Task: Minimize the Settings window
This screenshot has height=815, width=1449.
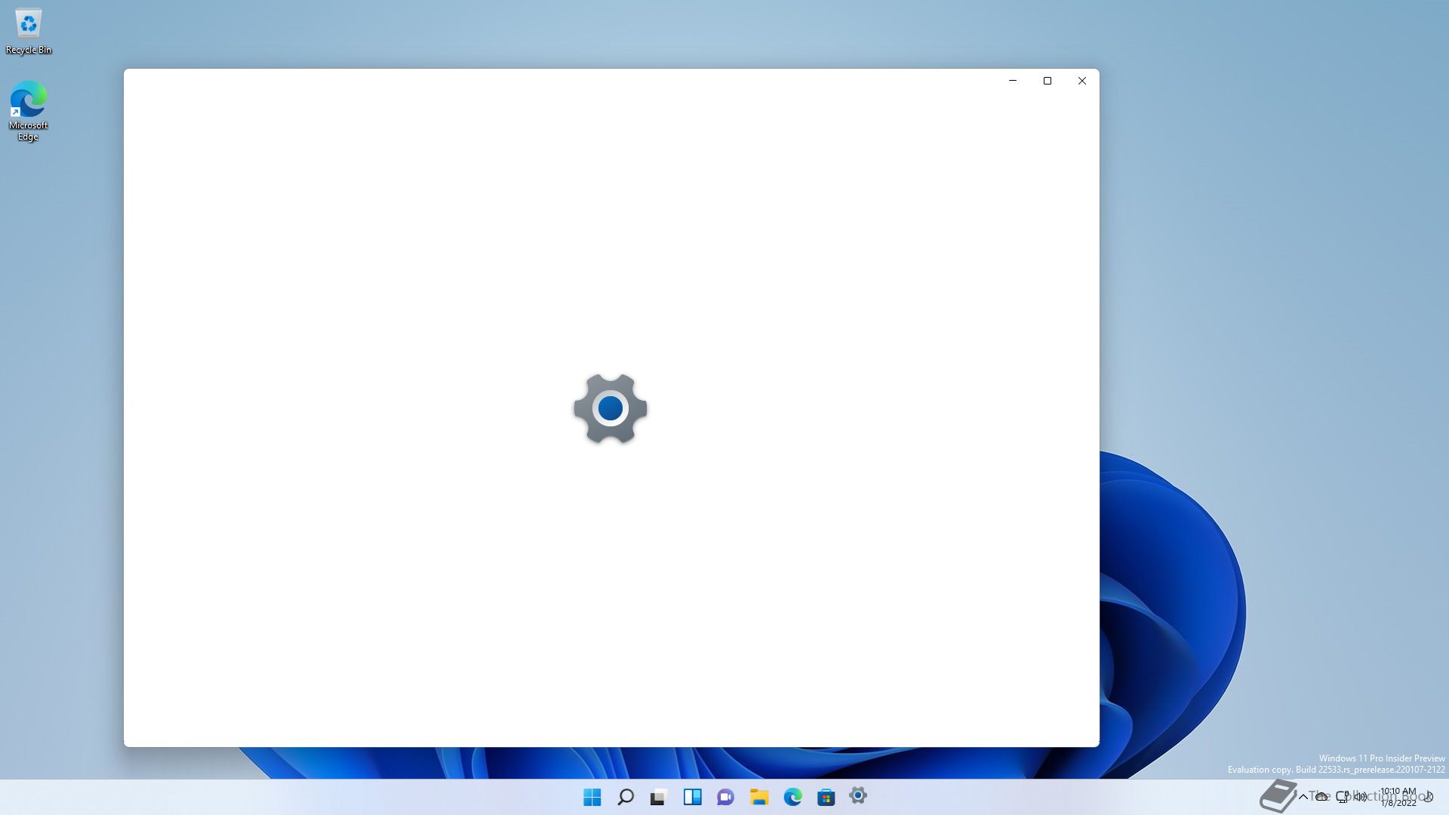Action: [x=1013, y=81]
